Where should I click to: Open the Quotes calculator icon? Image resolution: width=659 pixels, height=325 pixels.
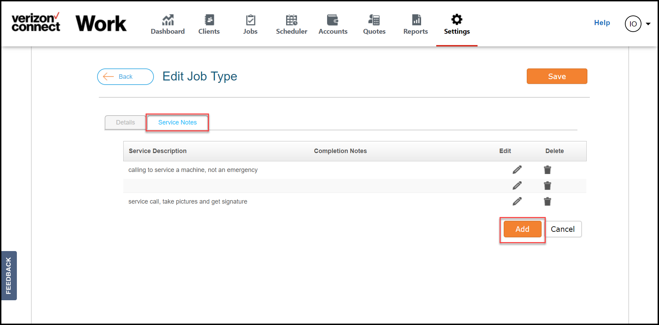point(374,20)
